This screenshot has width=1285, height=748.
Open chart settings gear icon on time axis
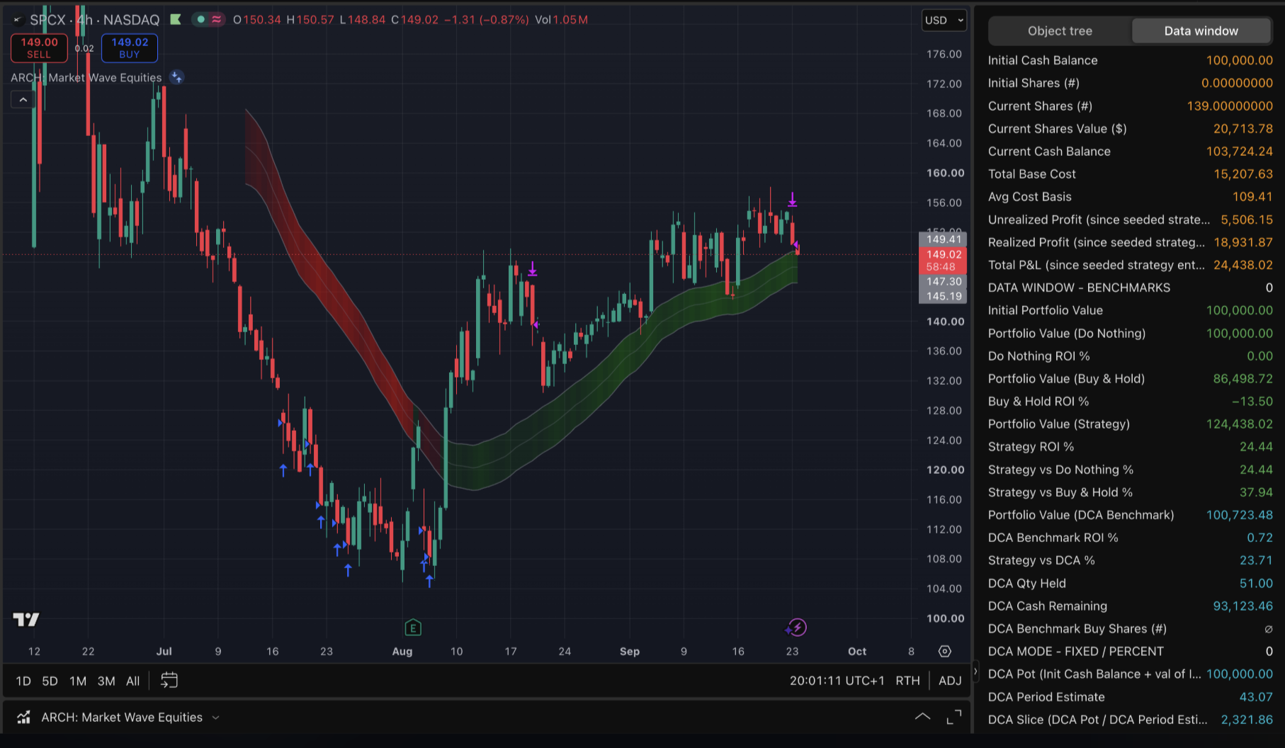pos(945,652)
